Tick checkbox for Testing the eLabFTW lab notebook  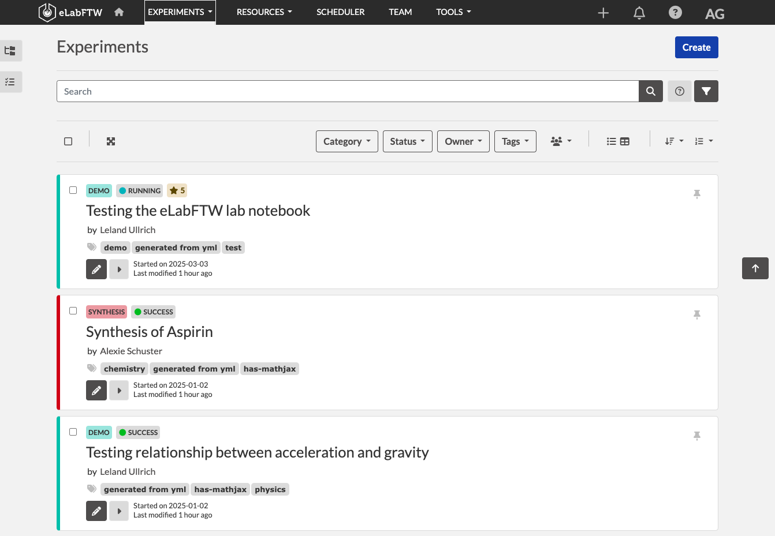click(x=73, y=190)
